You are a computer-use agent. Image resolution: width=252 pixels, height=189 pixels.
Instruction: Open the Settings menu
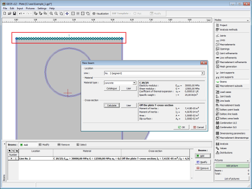click(42, 8)
